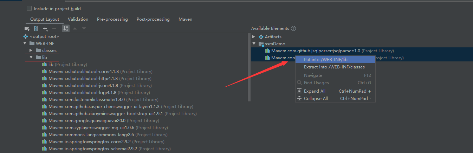Viewport: 473px width, 153px height.
Task: Click the ssmDemo module folder icon
Action: (261, 44)
